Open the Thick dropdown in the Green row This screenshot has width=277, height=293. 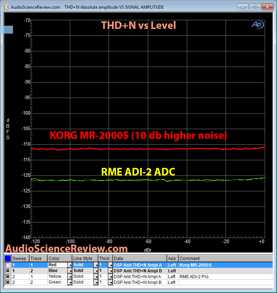[x=110, y=283]
